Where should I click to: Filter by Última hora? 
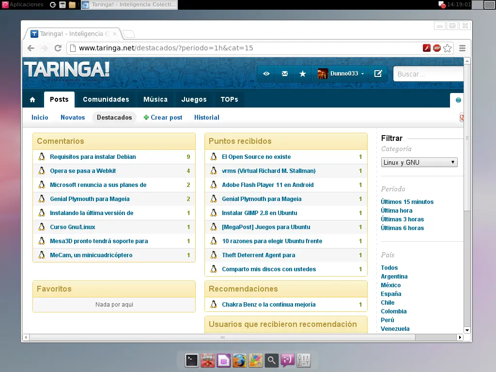(396, 211)
